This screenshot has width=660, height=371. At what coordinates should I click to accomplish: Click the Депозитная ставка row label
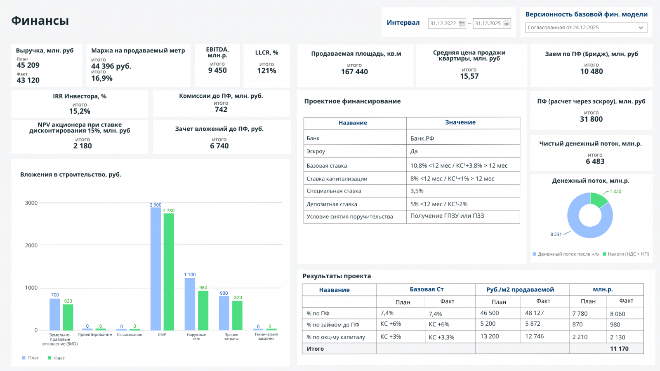pyautogui.click(x=332, y=204)
